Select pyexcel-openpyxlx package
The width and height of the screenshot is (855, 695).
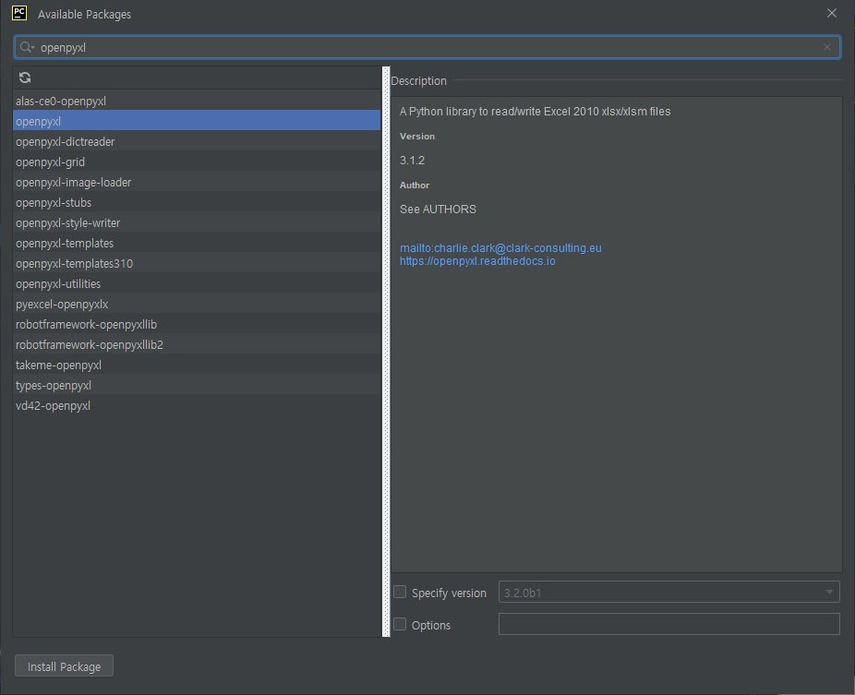click(197, 305)
